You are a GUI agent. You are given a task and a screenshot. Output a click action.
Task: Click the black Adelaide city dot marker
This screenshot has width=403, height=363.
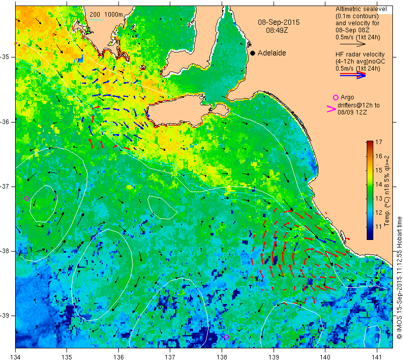click(x=253, y=53)
